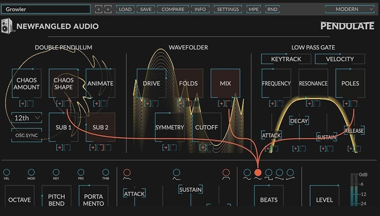
Task: Click the BEATS control box
Action: pyautogui.click(x=269, y=196)
